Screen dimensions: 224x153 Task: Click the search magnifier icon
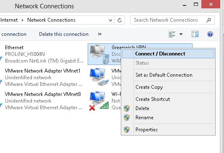[x=208, y=20]
